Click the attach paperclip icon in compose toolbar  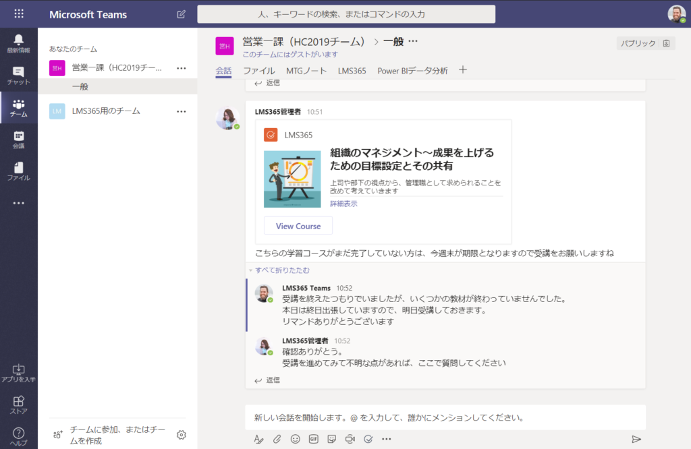(277, 439)
